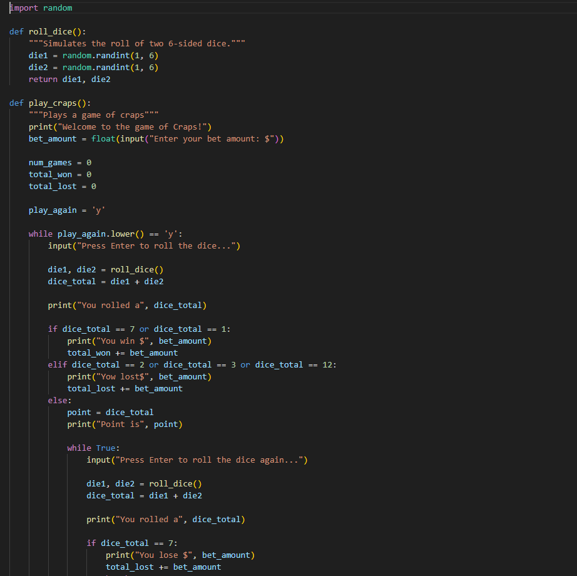Click the 'while True:' loop header

93,448
